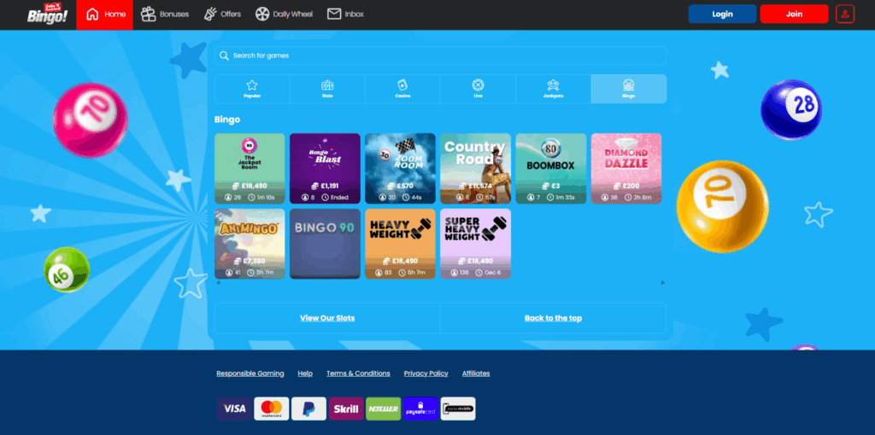Image resolution: width=875 pixels, height=435 pixels.
Task: Click the PayPal payment icon
Action: [308, 409]
